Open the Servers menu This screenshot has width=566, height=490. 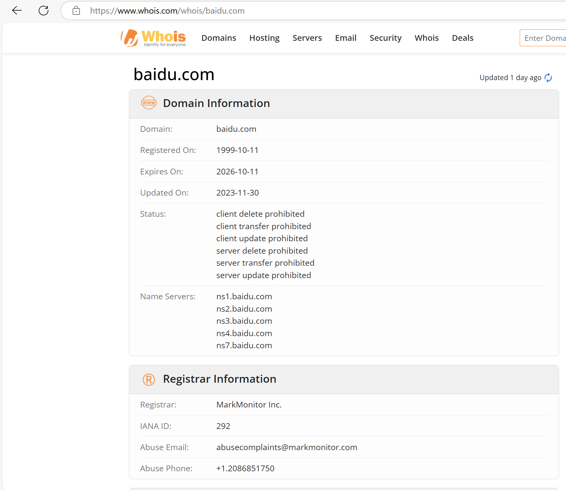(x=307, y=38)
